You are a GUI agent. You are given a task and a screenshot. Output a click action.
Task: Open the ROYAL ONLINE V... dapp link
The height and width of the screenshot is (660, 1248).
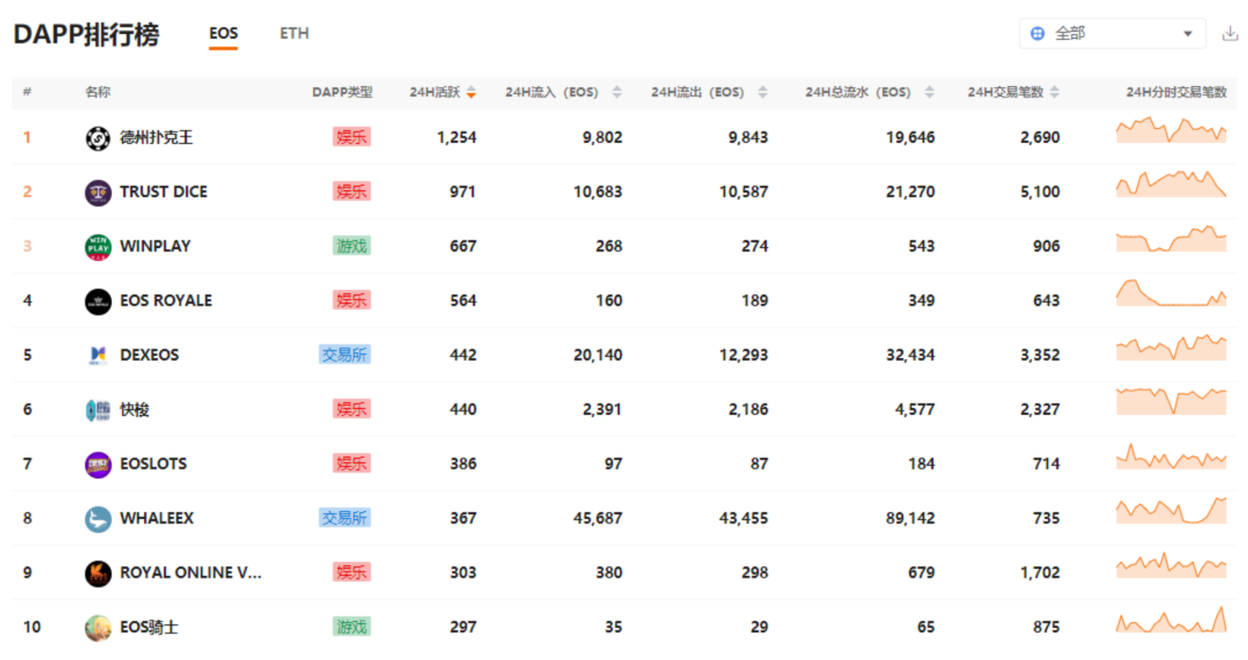click(190, 573)
